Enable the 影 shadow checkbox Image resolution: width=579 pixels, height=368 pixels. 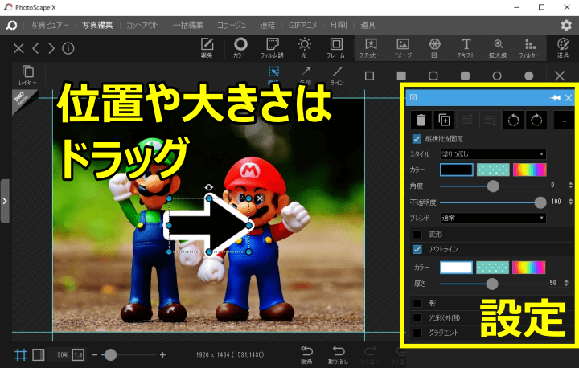[417, 303]
